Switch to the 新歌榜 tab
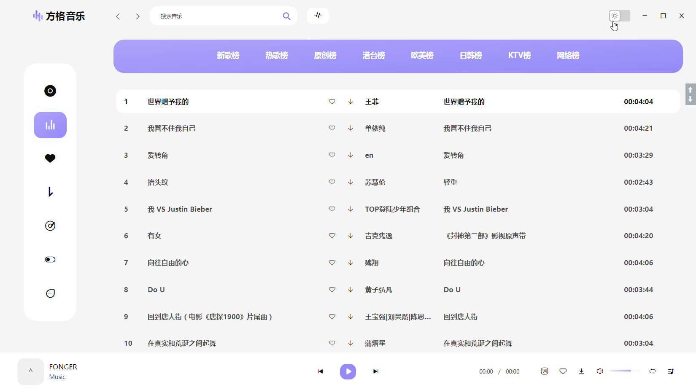The height and width of the screenshot is (390, 696). pos(228,56)
